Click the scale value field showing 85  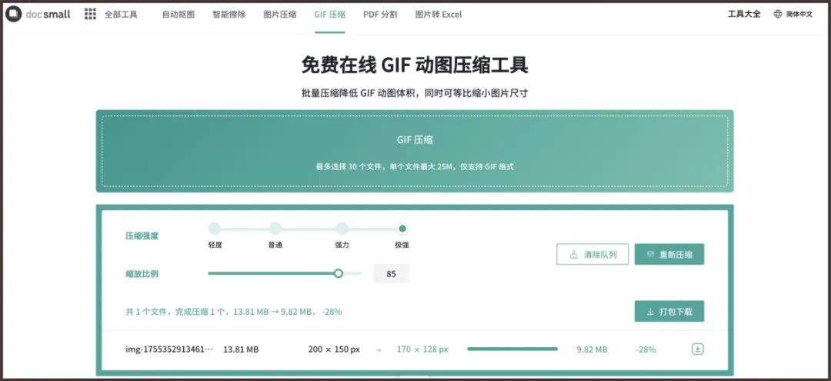(x=391, y=274)
